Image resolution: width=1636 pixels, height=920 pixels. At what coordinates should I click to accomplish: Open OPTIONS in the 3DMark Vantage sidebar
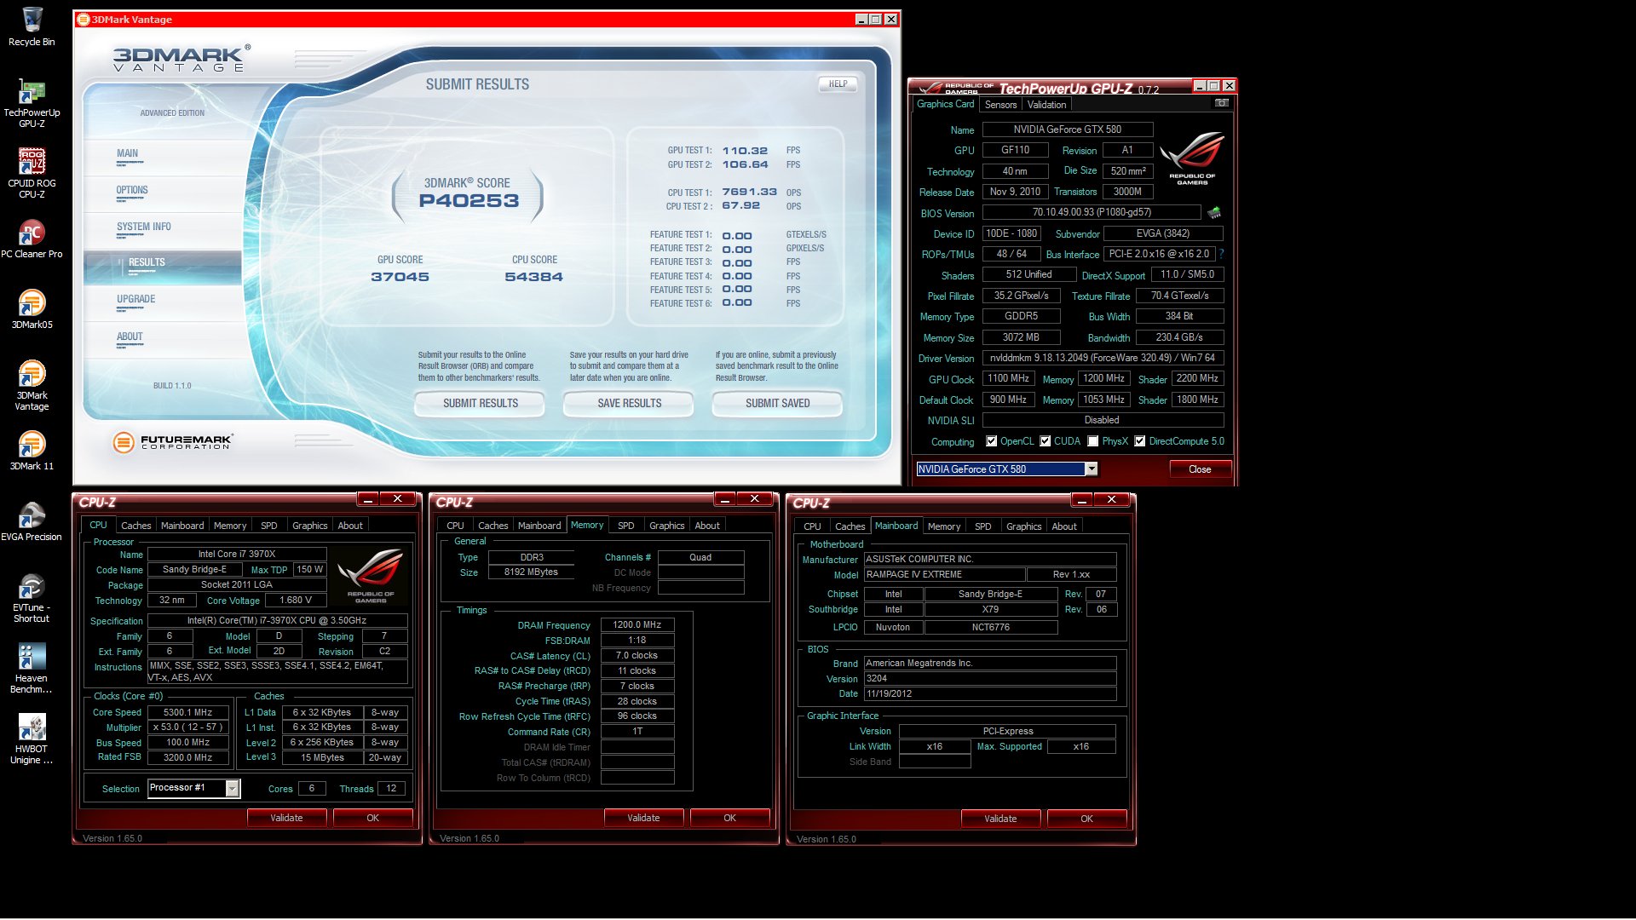(x=132, y=191)
